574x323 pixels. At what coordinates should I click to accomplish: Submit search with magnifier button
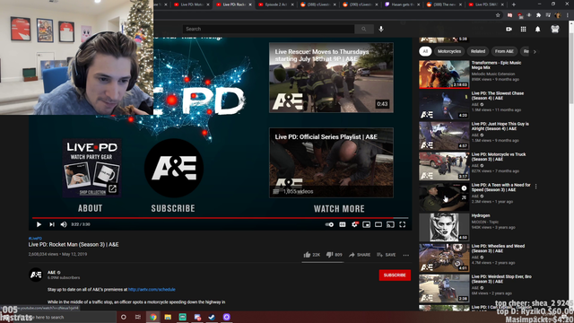click(363, 29)
